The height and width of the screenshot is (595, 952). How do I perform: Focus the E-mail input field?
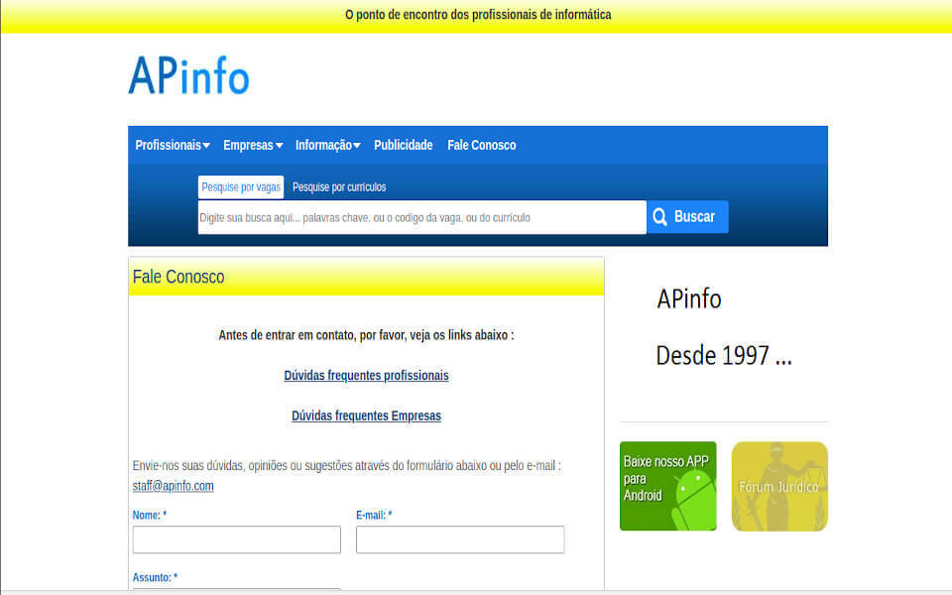tap(460, 539)
